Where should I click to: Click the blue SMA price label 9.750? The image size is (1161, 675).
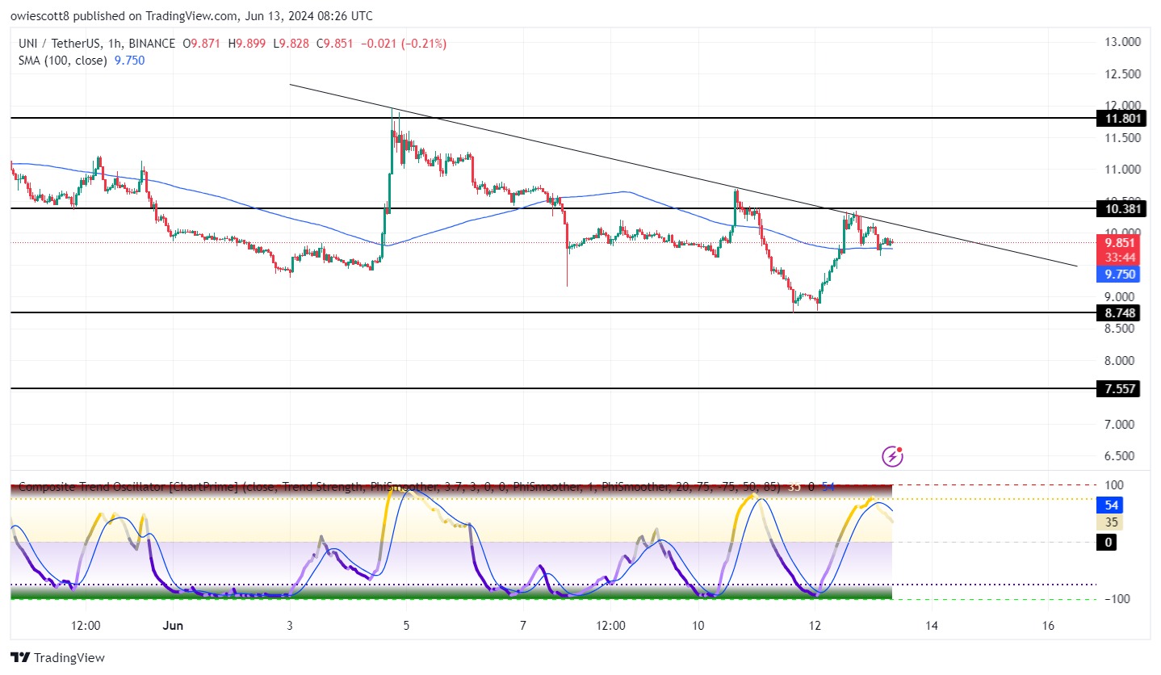pyautogui.click(x=1117, y=275)
